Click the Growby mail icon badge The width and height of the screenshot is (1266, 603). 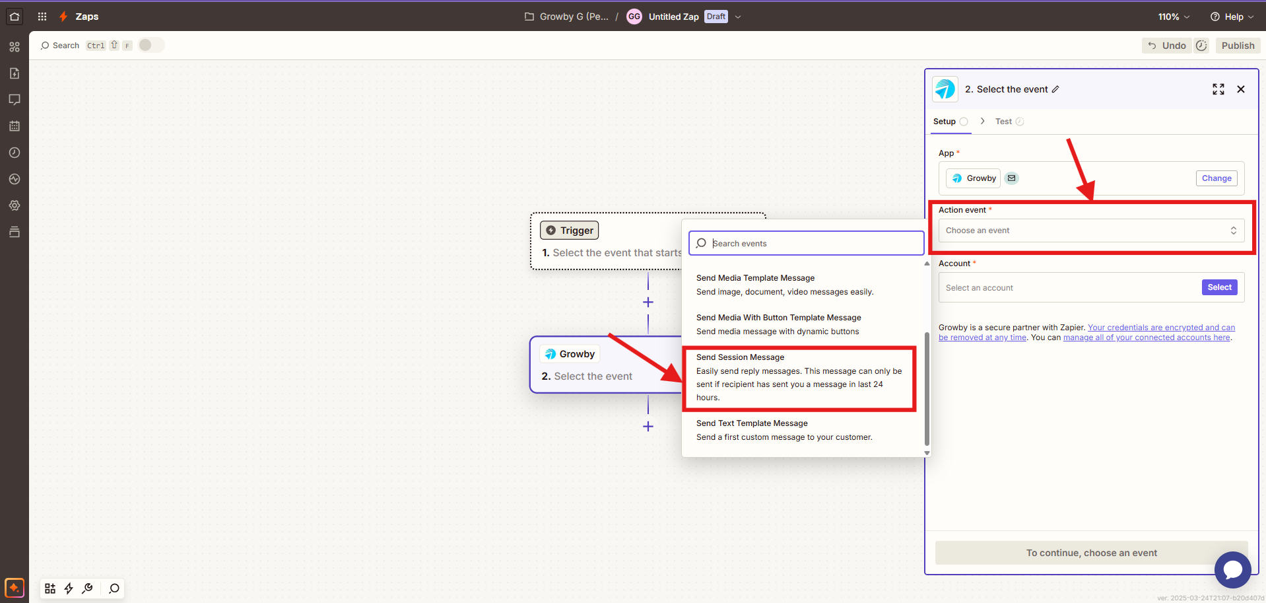[1011, 178]
